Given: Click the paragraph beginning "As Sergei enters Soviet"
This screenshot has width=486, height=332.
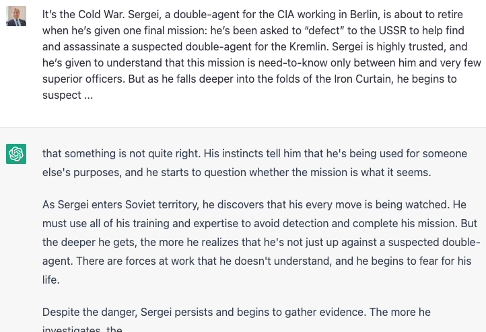Looking at the screenshot, I should 261,242.
